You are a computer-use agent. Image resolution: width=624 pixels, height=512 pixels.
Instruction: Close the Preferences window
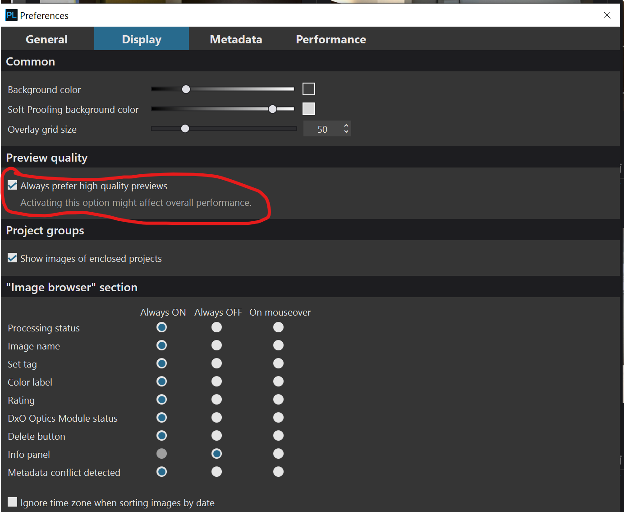(607, 15)
